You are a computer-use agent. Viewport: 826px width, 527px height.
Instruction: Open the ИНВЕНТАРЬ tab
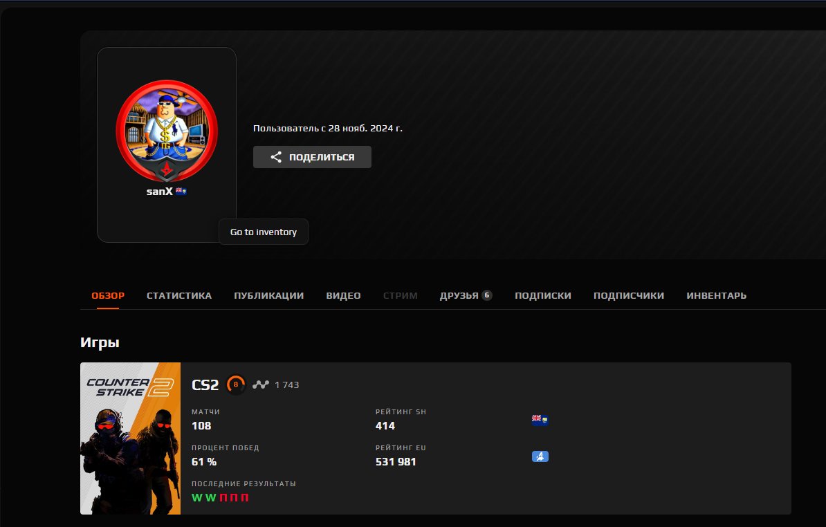[716, 295]
